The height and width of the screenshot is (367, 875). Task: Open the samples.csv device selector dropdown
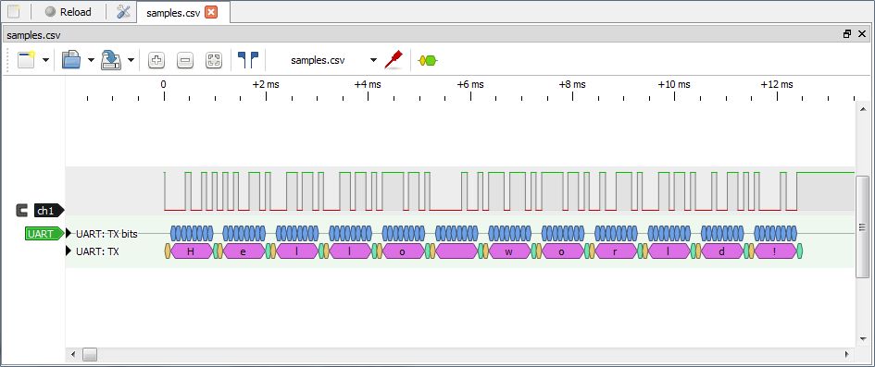coord(333,60)
